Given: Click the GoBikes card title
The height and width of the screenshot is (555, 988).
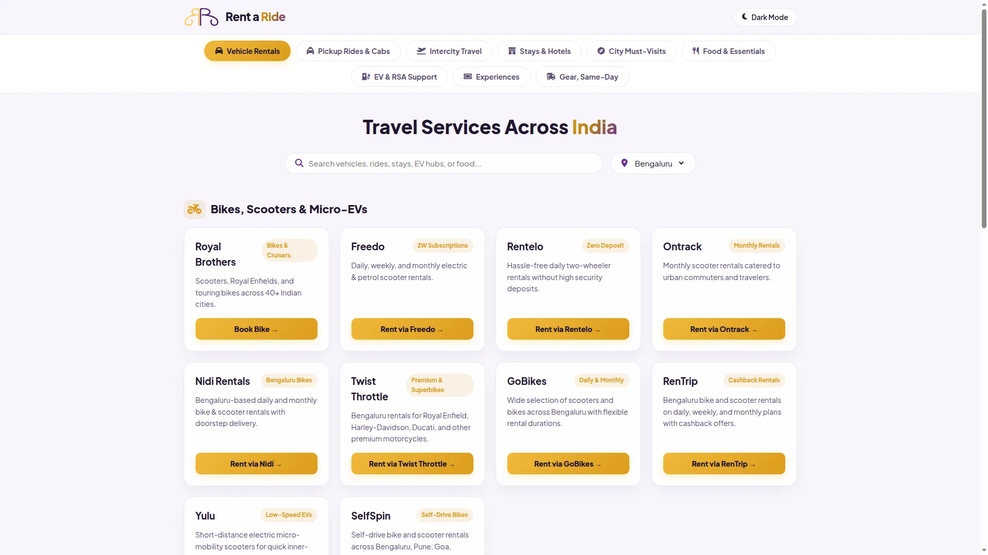Looking at the screenshot, I should click(527, 381).
